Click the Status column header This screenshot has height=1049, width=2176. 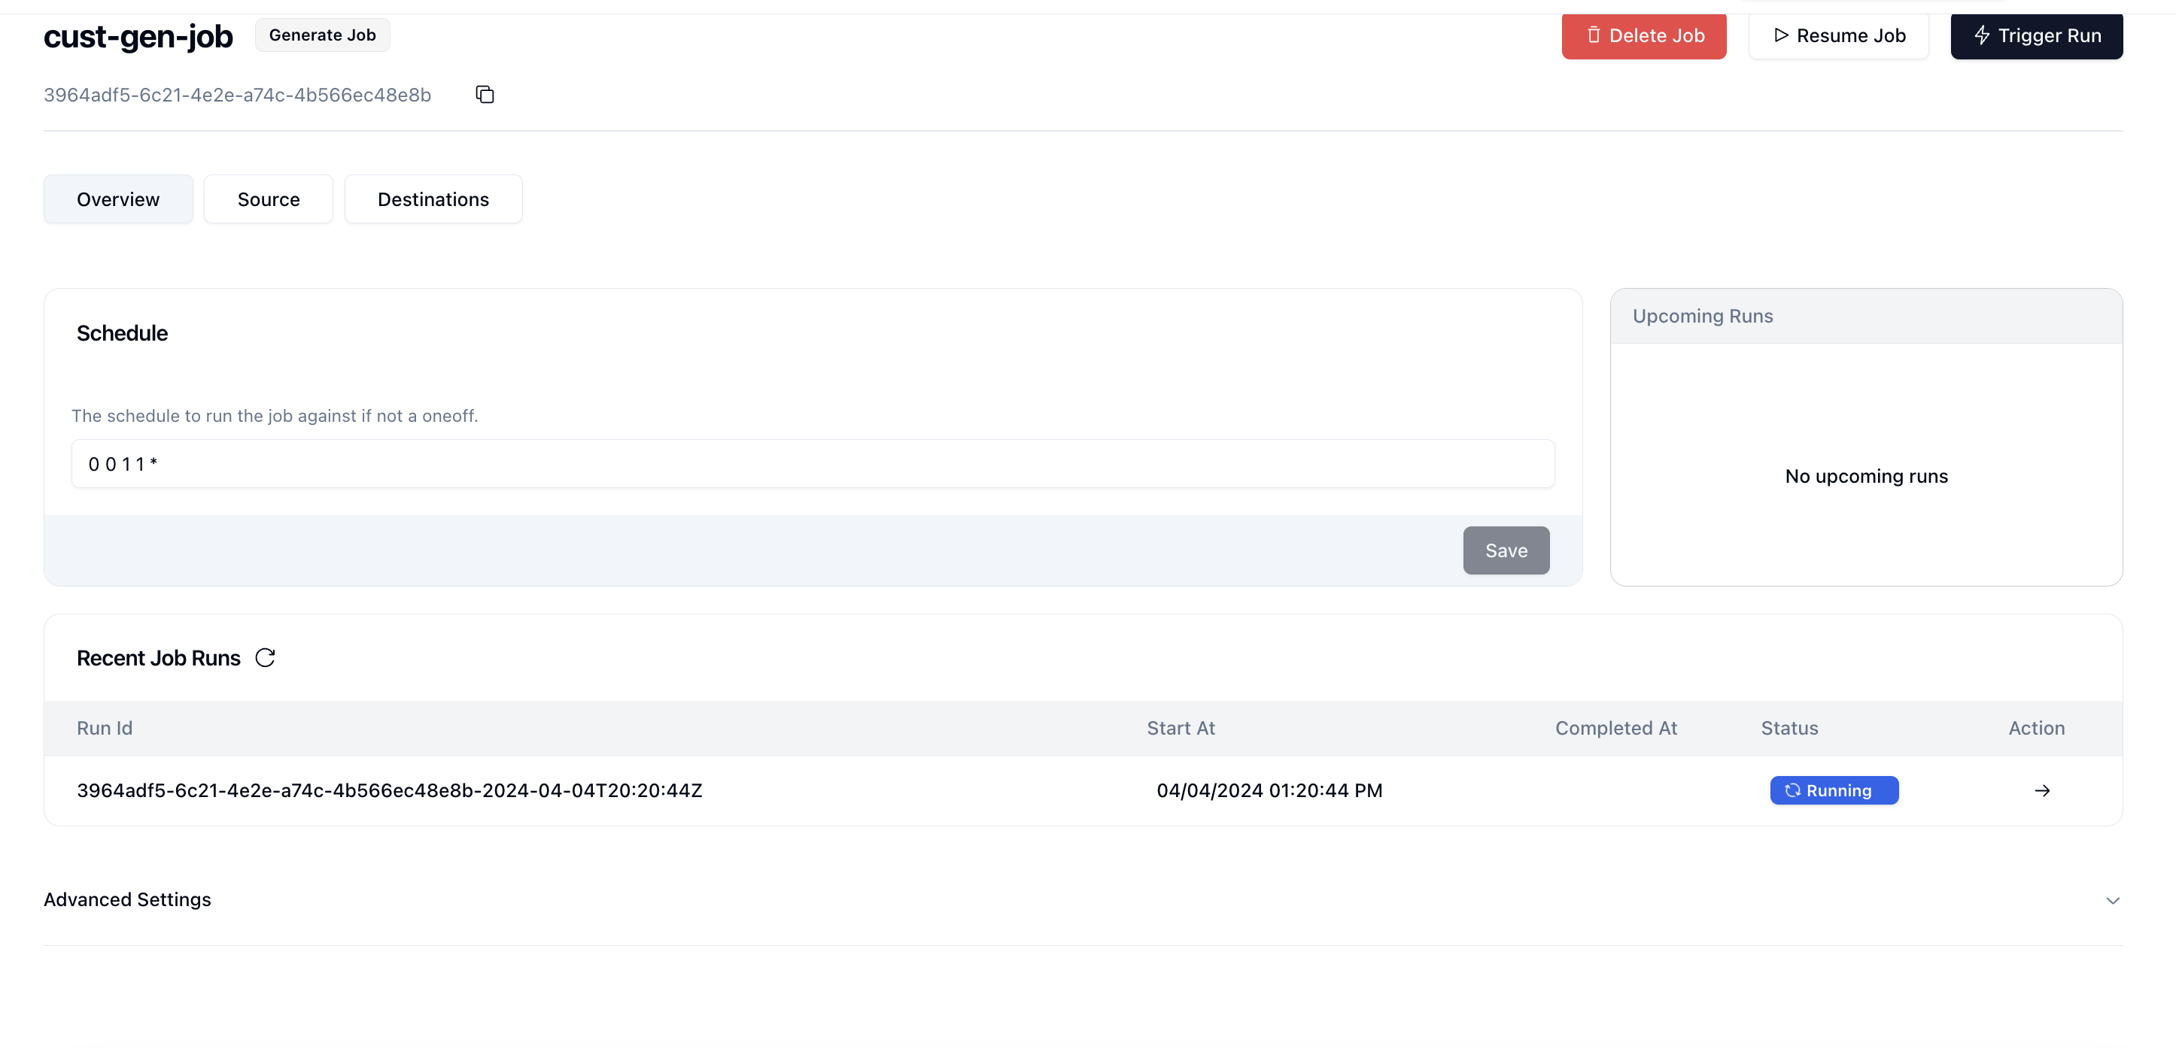(1789, 729)
